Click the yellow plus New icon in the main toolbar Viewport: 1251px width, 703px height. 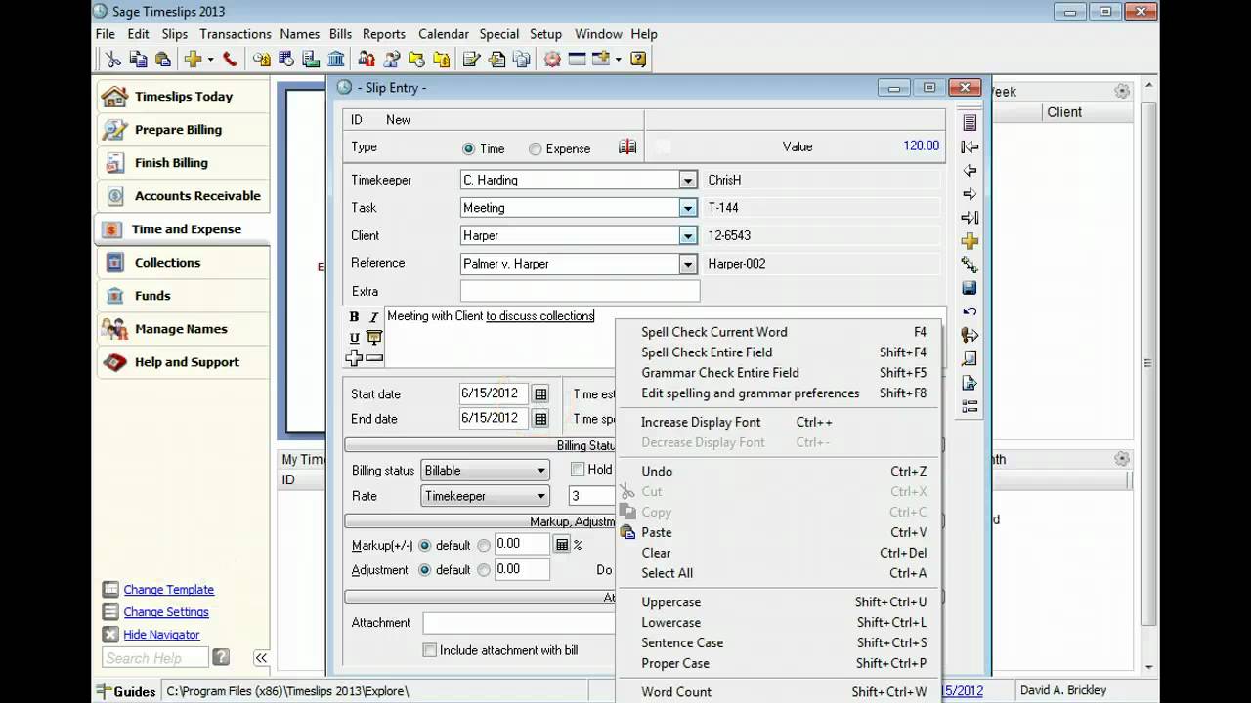pos(193,60)
